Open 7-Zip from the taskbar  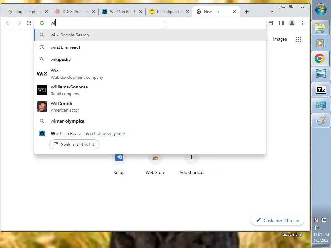pos(321,90)
